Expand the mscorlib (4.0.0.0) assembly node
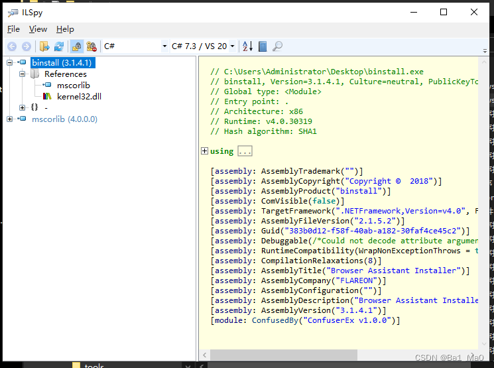 10,119
